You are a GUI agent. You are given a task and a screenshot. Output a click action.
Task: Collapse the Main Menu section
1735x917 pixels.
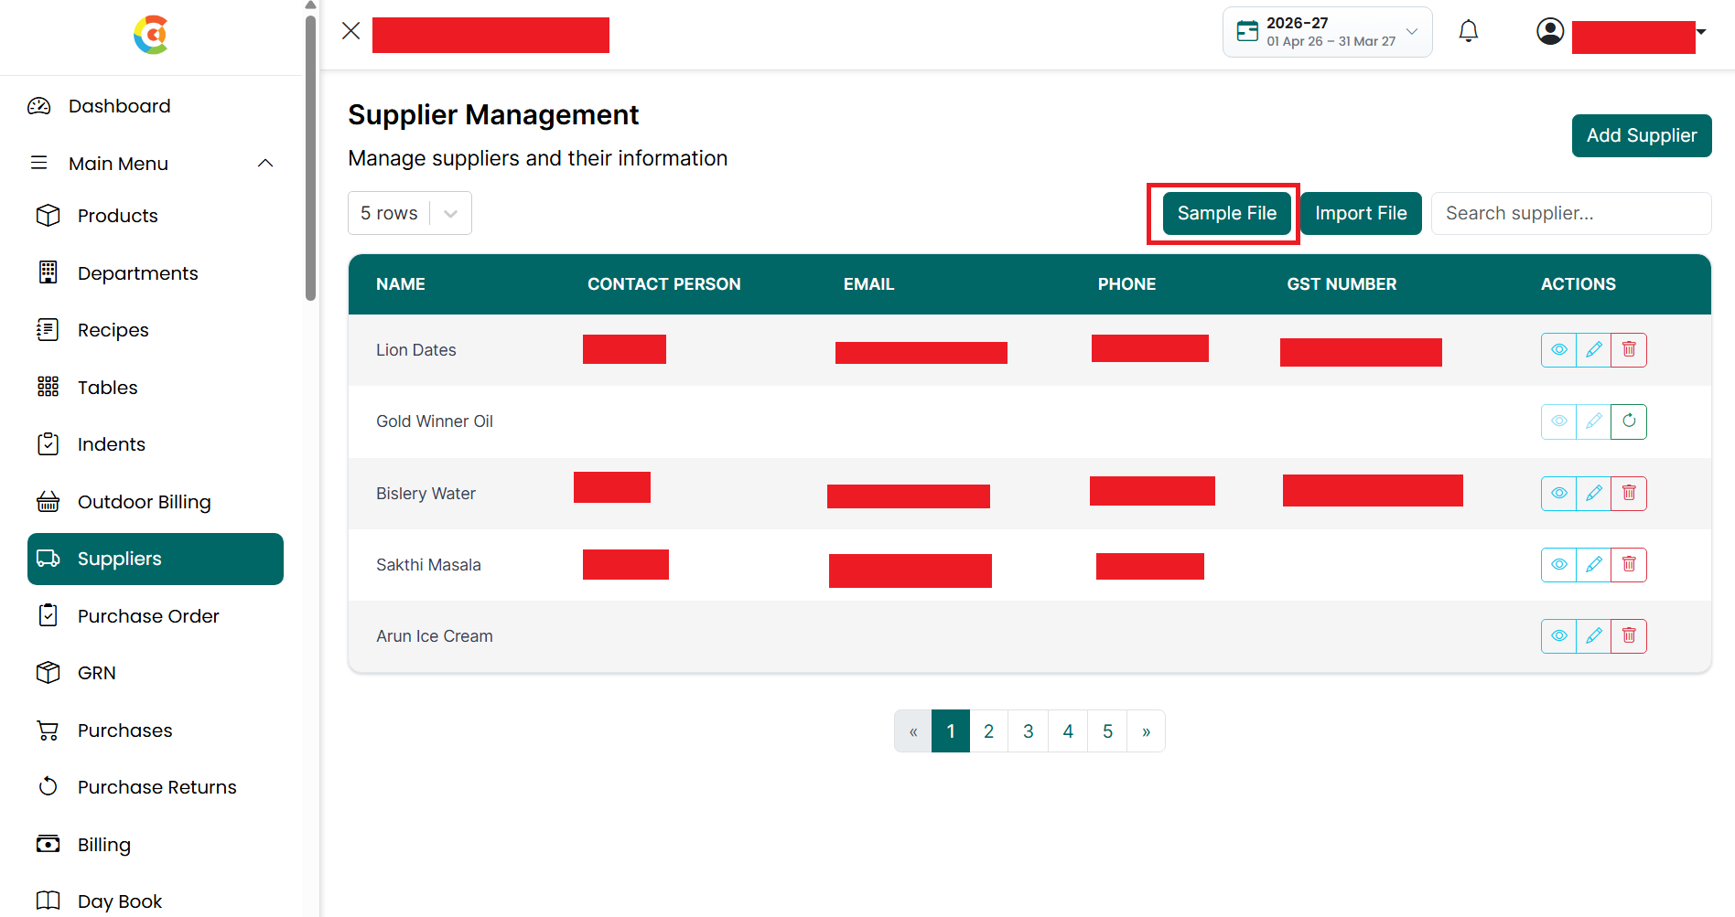point(265,164)
